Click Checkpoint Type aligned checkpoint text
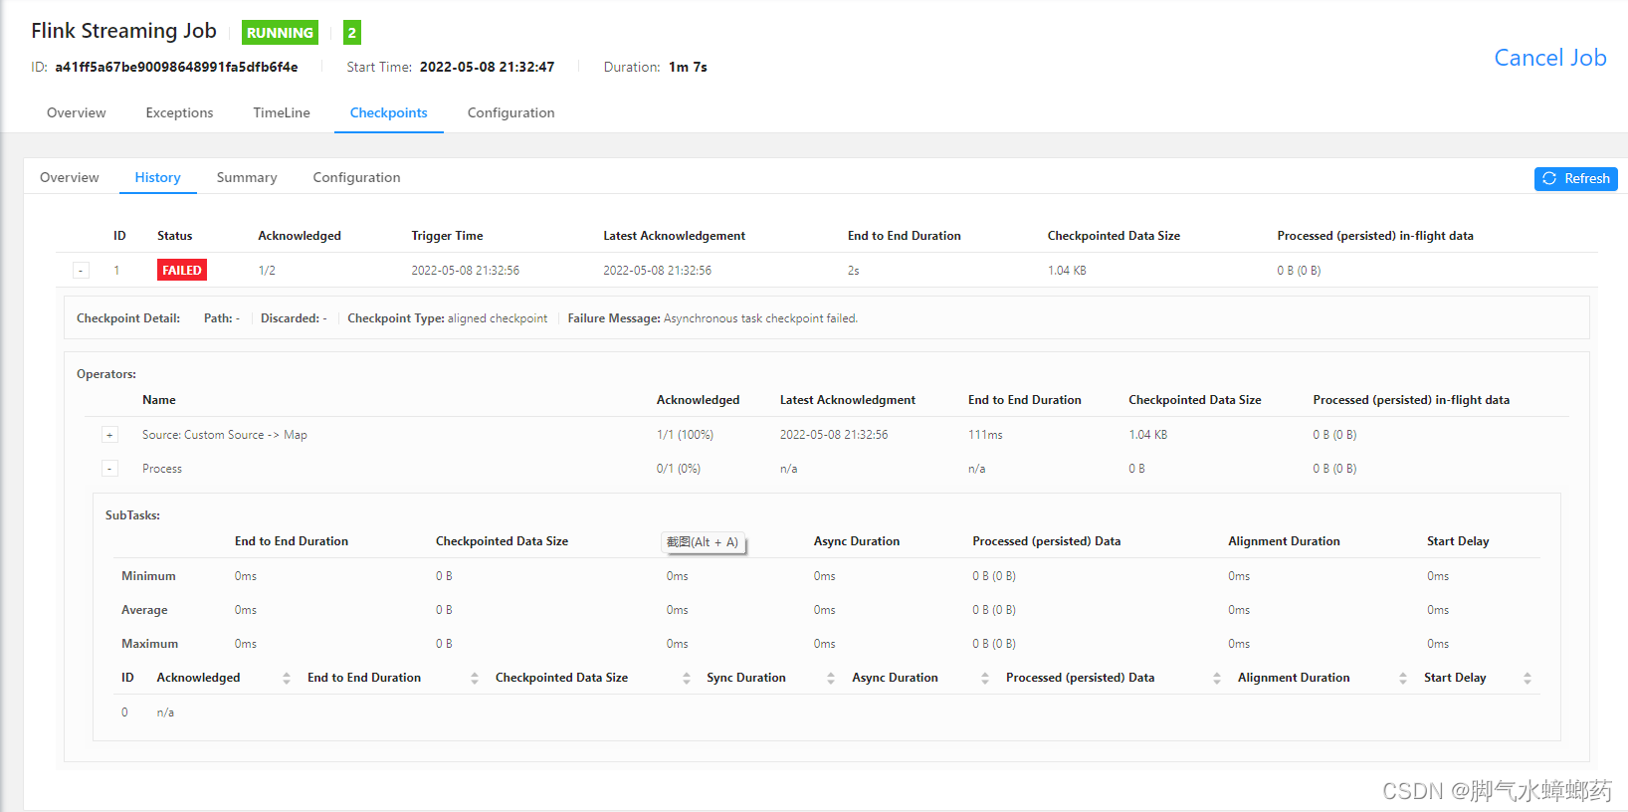The width and height of the screenshot is (1628, 812). point(447,318)
